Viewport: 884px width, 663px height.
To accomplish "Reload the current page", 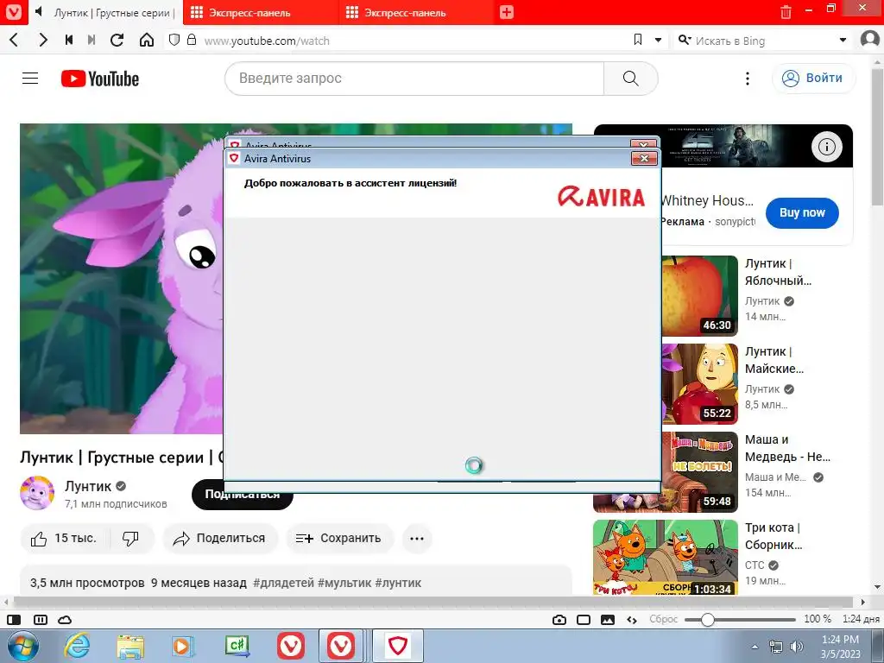I will pos(117,40).
